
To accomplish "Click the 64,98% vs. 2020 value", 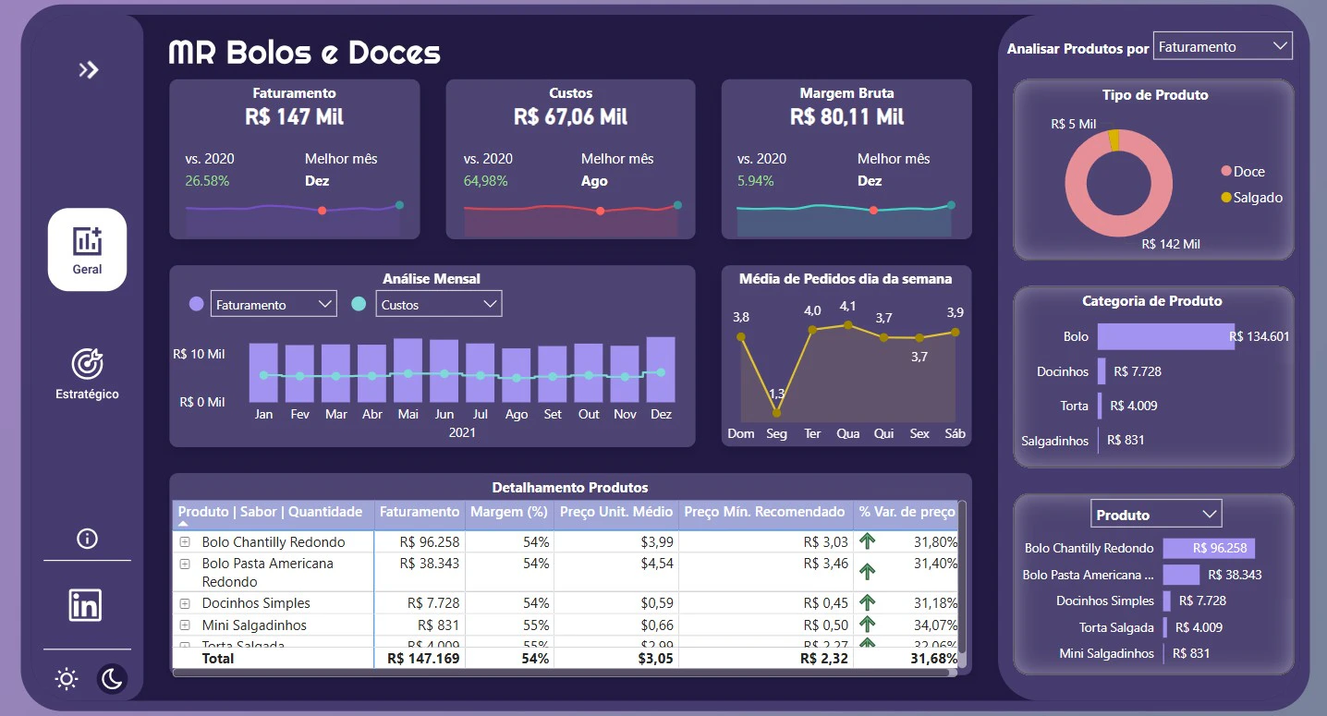I will pos(486,181).
